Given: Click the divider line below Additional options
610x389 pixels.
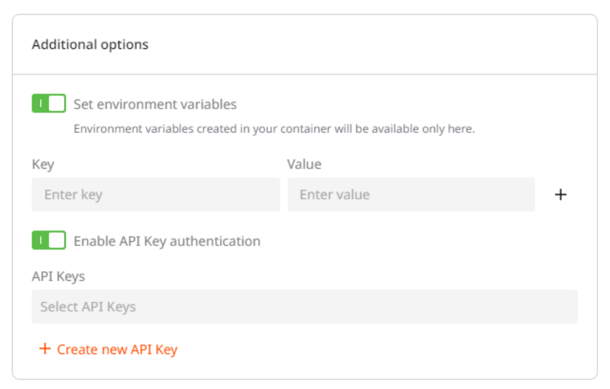Looking at the screenshot, I should click(x=304, y=74).
